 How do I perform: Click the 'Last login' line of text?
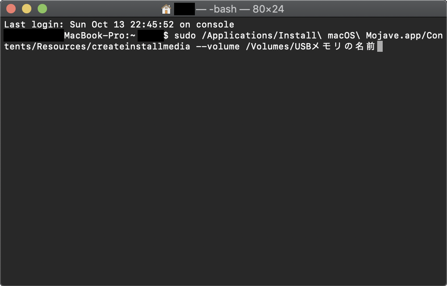(x=119, y=25)
